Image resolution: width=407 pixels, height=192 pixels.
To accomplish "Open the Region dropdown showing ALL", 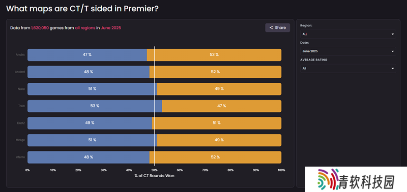I will 348,34.
